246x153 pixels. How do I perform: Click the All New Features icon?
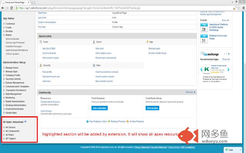click(128, 122)
